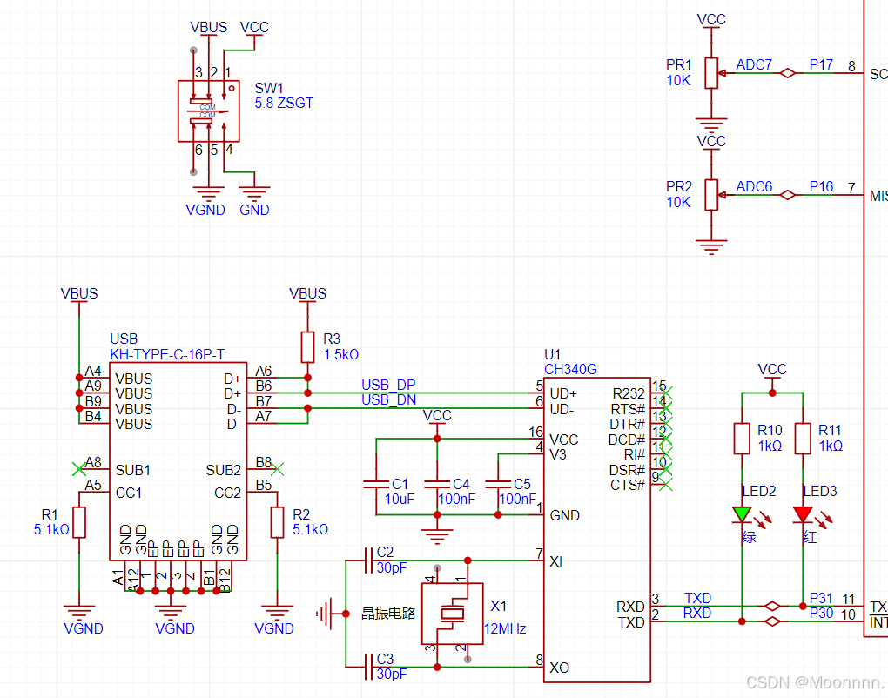
Task: Click the green LED2 diode symbol
Action: click(x=742, y=514)
